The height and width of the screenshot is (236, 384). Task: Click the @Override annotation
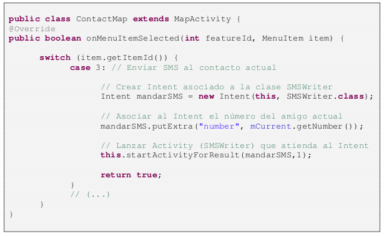pos(32,29)
